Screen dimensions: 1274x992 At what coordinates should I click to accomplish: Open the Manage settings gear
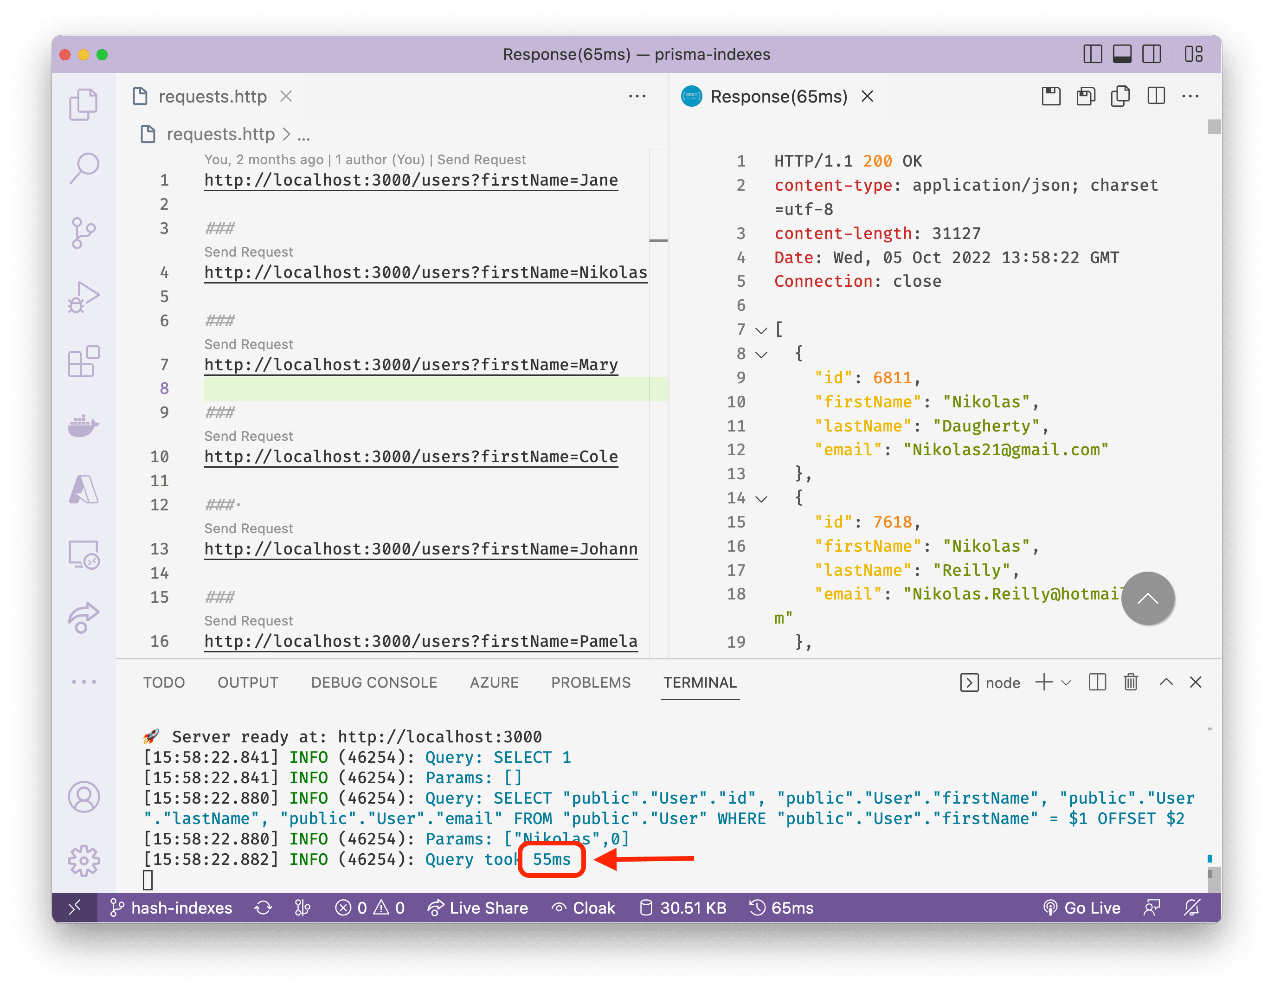(x=84, y=860)
